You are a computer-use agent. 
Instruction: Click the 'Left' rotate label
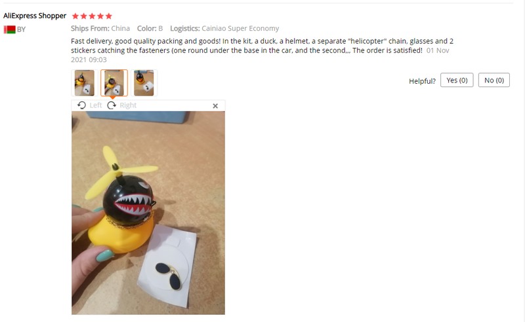click(x=96, y=105)
